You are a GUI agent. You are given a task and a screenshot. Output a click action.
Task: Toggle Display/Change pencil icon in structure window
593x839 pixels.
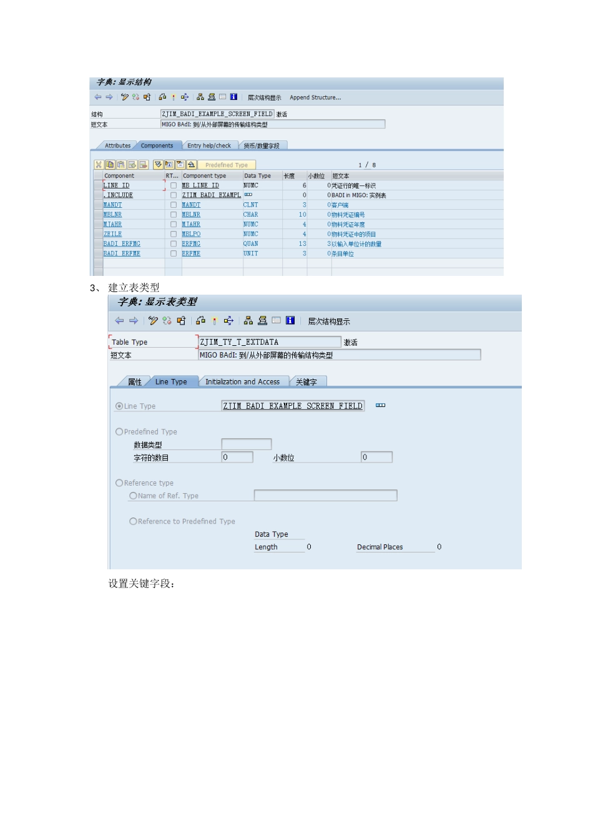(x=125, y=97)
